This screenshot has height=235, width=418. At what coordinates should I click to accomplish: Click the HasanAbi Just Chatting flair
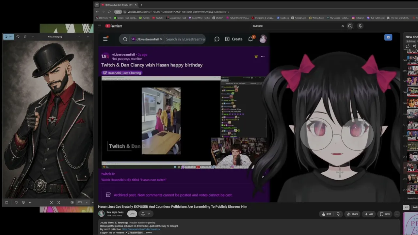click(x=122, y=73)
